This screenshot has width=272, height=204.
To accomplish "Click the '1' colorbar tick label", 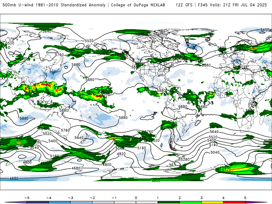I will click(x=158, y=198).
